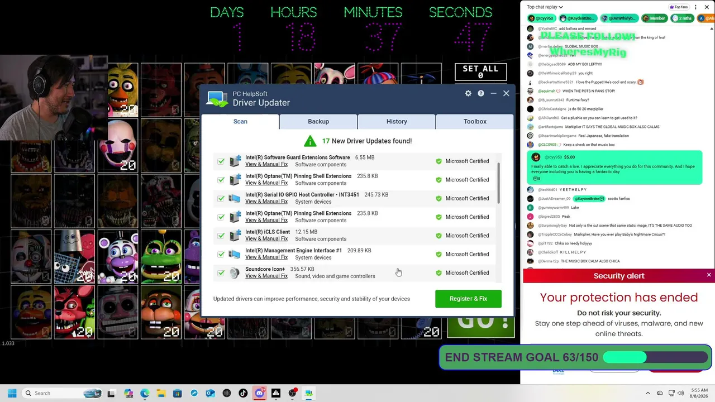Screen dimensions: 715x402
Task: Click the Intel iCLS Client driver icon
Action: point(235,236)
